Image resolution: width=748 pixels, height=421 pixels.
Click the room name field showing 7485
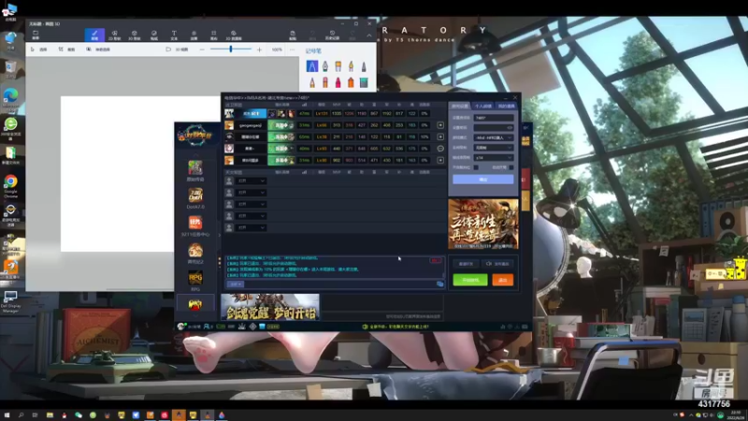coord(494,118)
